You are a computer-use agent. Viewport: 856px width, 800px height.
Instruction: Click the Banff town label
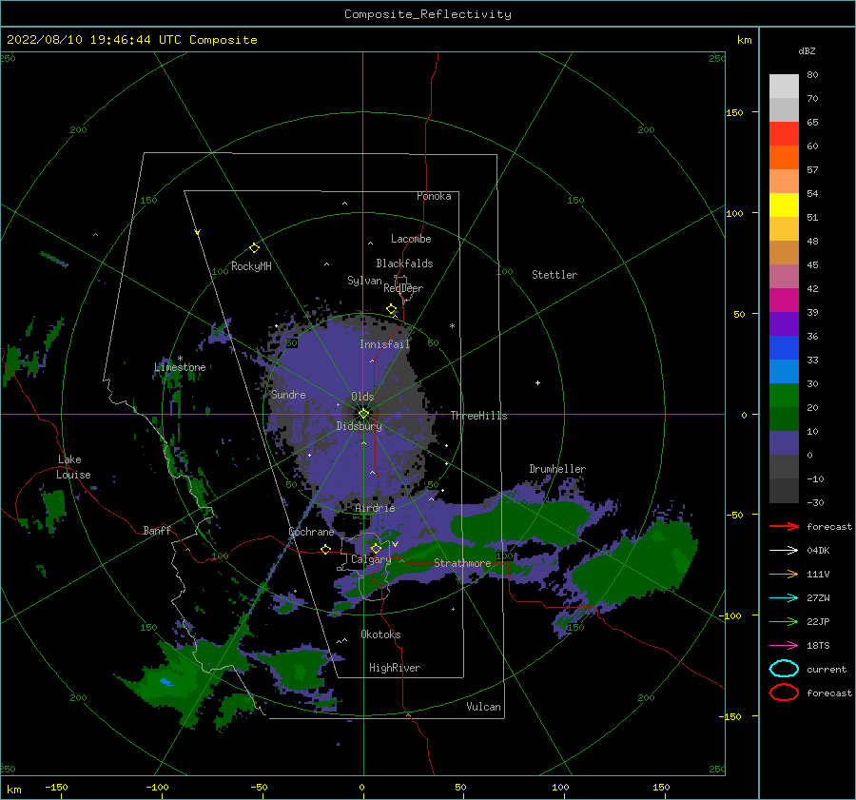pos(157,530)
